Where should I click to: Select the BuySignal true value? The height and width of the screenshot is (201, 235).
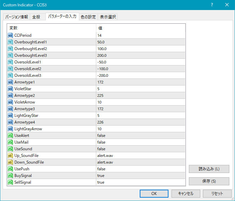click(x=101, y=176)
